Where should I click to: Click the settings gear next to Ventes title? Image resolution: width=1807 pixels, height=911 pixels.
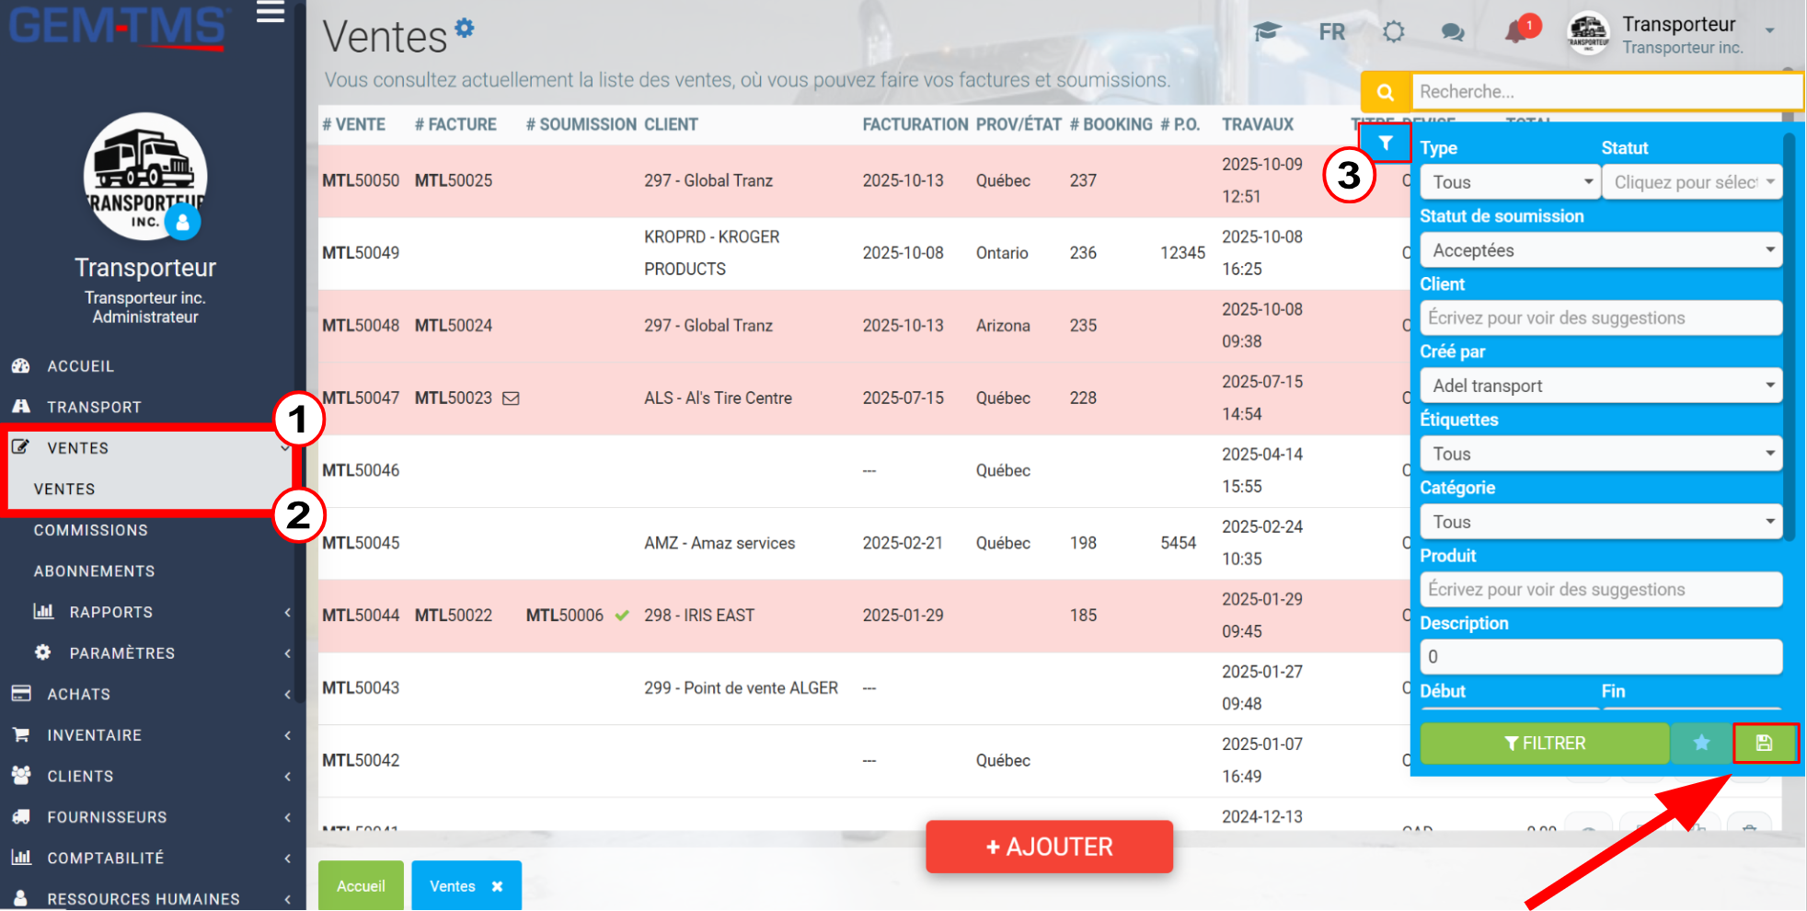[x=466, y=28]
